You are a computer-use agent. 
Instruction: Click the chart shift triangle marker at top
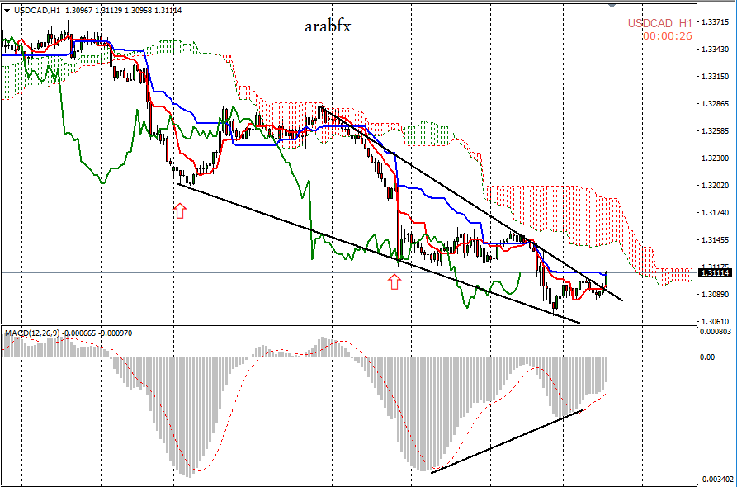pos(612,6)
